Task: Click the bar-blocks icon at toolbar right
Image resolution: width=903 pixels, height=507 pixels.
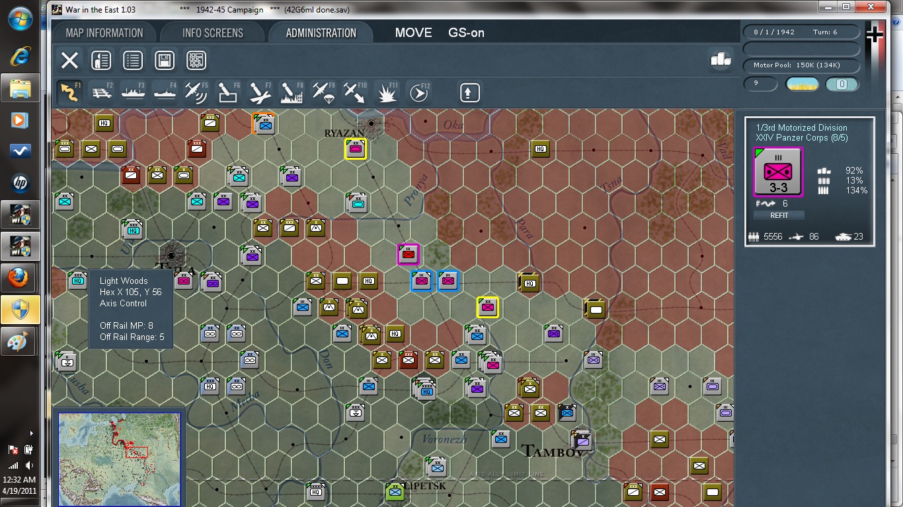Action: pyautogui.click(x=721, y=59)
